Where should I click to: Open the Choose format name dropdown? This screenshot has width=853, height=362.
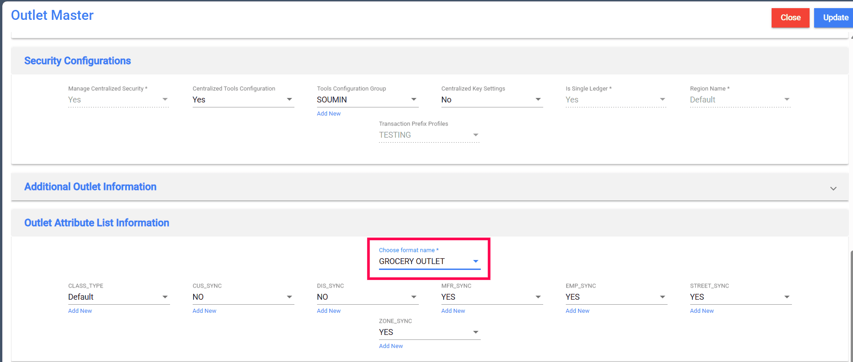429,261
